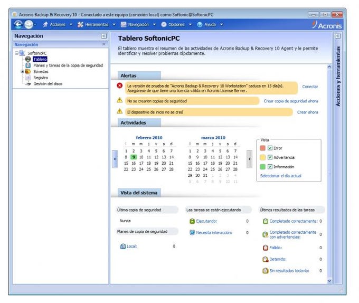Screen dimensions: 359x303
Task: Open the Ayuda menu
Action: [210, 24]
